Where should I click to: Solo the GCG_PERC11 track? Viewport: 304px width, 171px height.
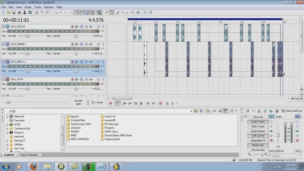(x=103, y=62)
